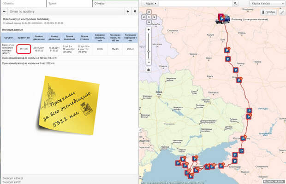The height and width of the screenshot is (184, 286).
Task: Click the Экспорт в Pdf link
Action: 12,182
